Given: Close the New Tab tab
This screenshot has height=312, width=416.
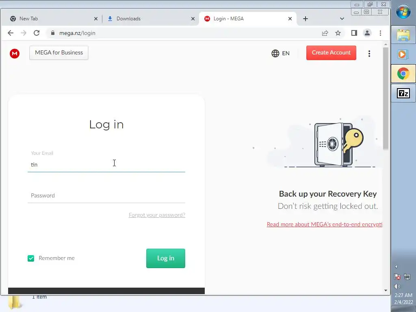Looking at the screenshot, I should (x=96, y=19).
